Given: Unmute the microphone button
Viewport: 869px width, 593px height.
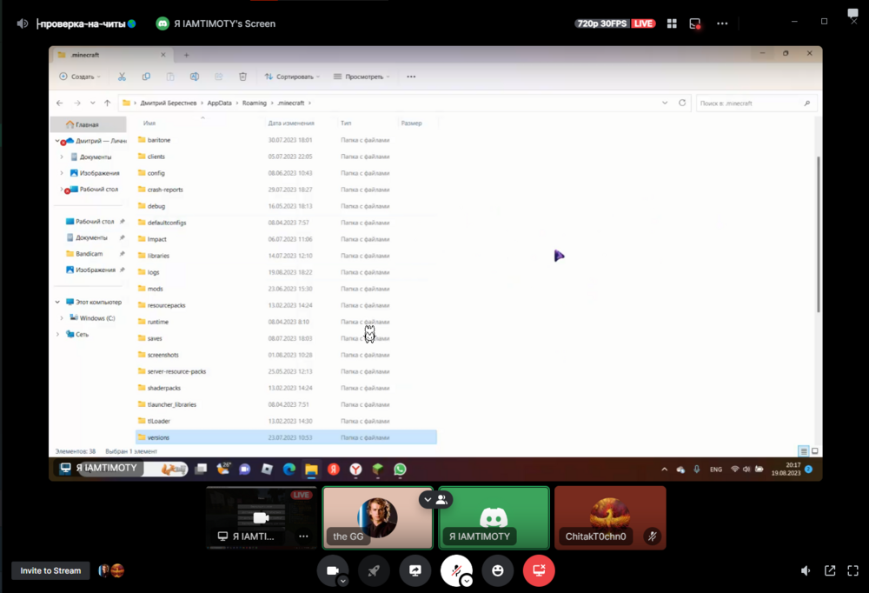Looking at the screenshot, I should (x=456, y=570).
